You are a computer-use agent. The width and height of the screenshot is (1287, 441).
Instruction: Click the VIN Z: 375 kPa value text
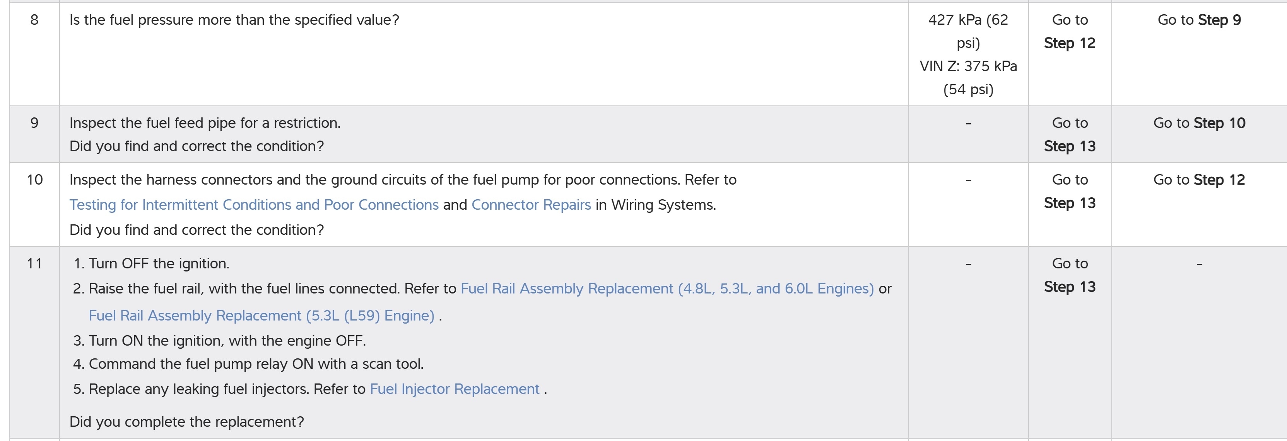tap(968, 78)
